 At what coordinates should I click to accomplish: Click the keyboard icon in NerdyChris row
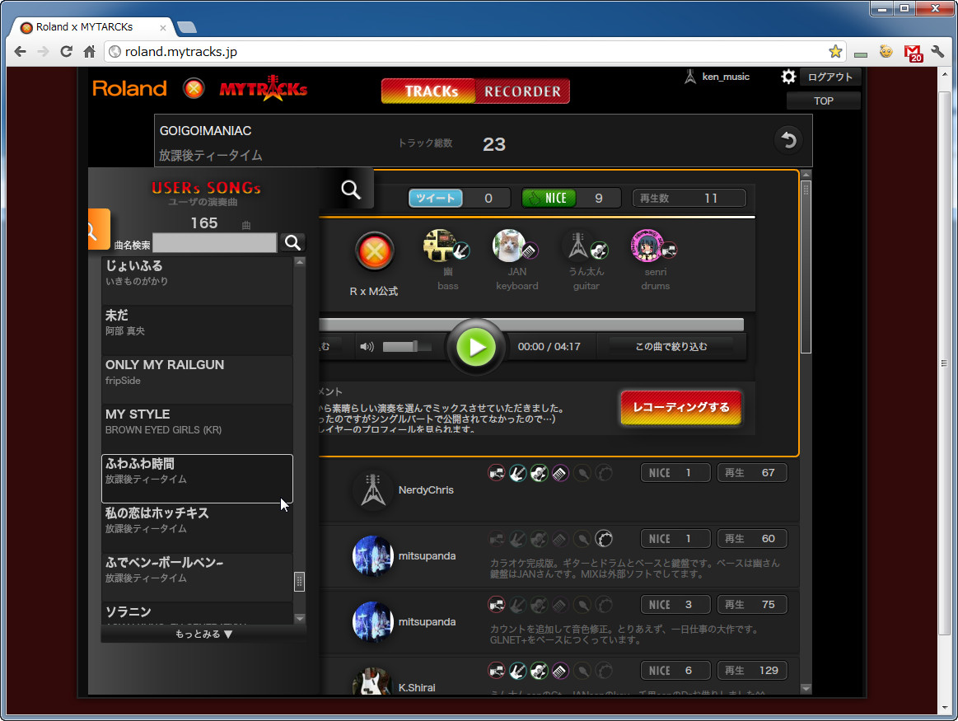click(561, 473)
